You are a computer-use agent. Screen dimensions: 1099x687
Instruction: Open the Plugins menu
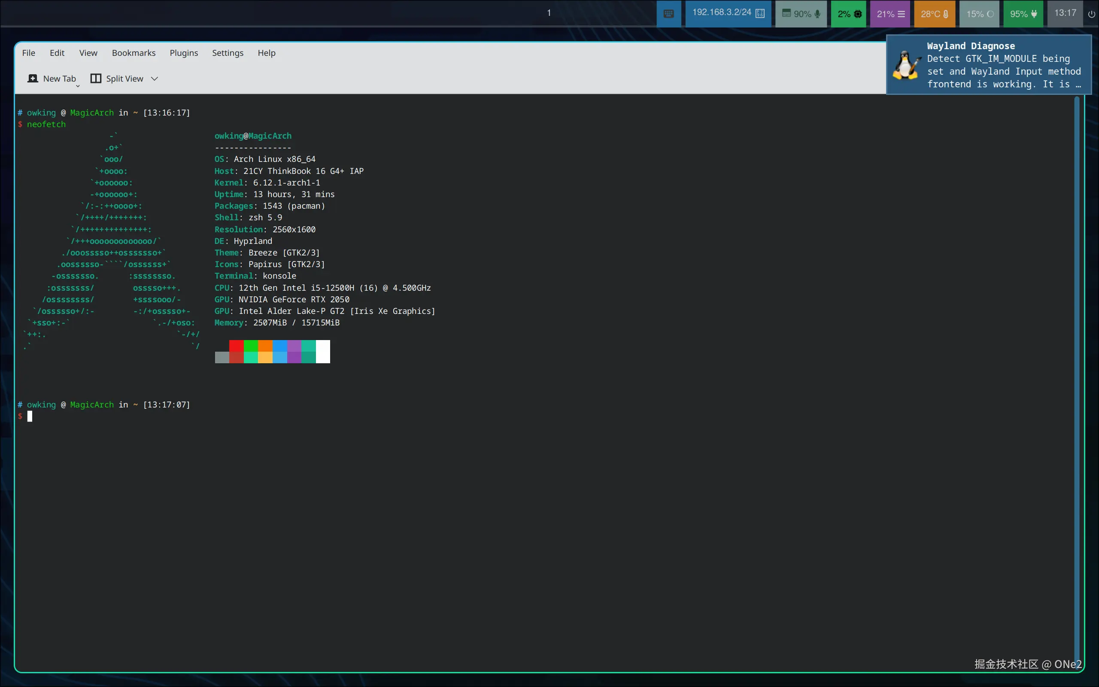[x=183, y=53]
